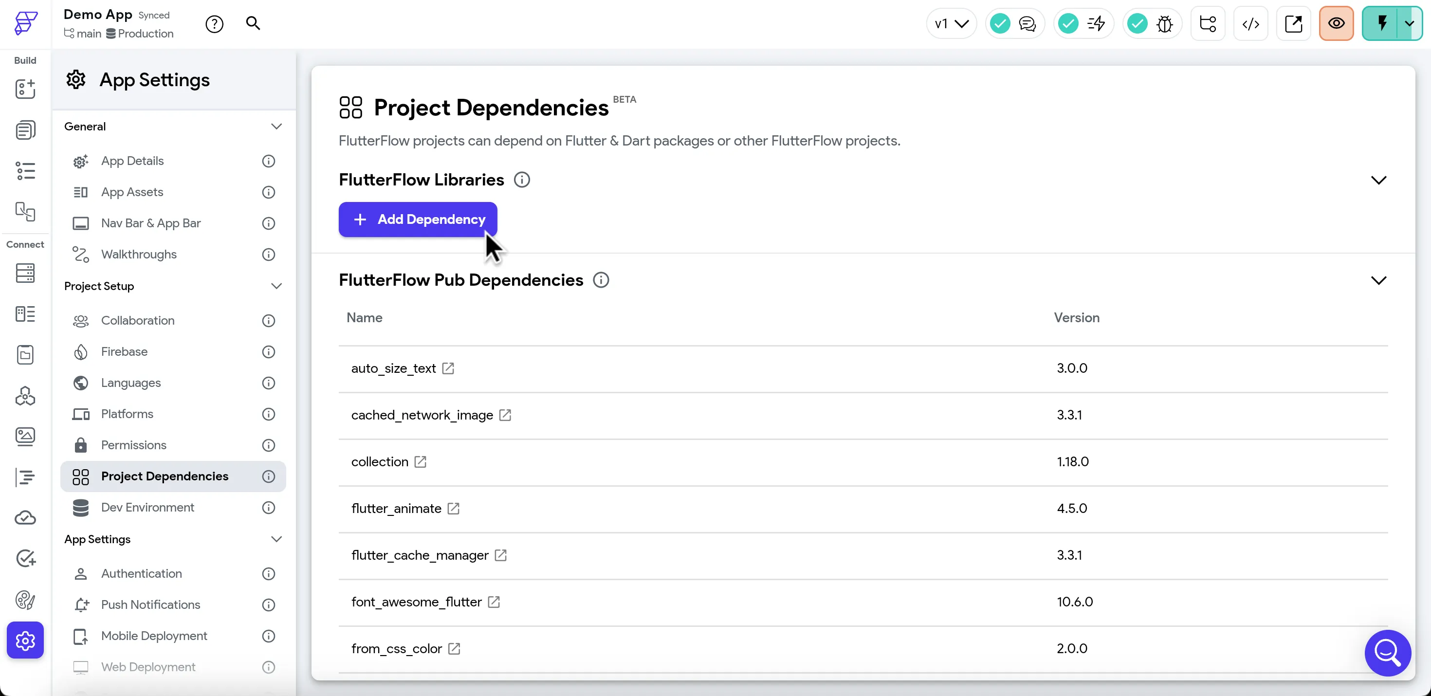Open the comments chat icon

pos(1027,24)
